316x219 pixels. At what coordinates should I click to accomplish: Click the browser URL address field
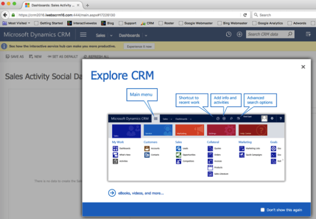[129, 15]
